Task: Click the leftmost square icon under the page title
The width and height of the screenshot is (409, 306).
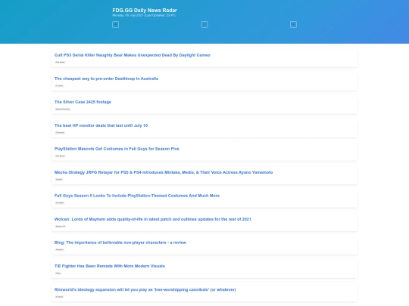Action: coord(116,25)
